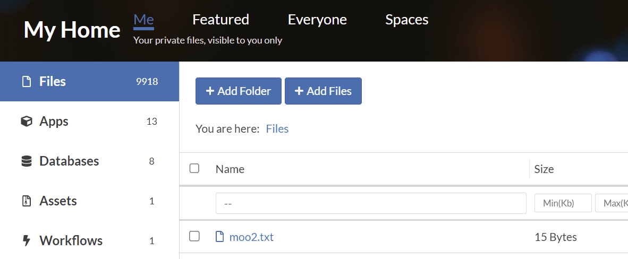Sort by the Name column header
This screenshot has height=259, width=628.
[x=230, y=169]
